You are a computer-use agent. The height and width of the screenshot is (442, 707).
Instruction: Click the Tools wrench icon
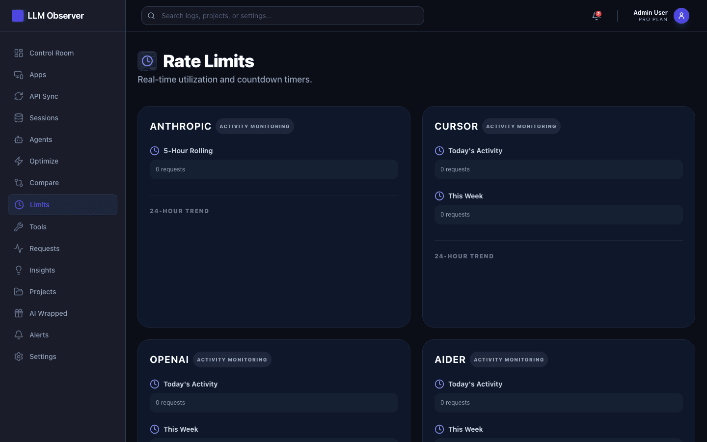coord(19,227)
